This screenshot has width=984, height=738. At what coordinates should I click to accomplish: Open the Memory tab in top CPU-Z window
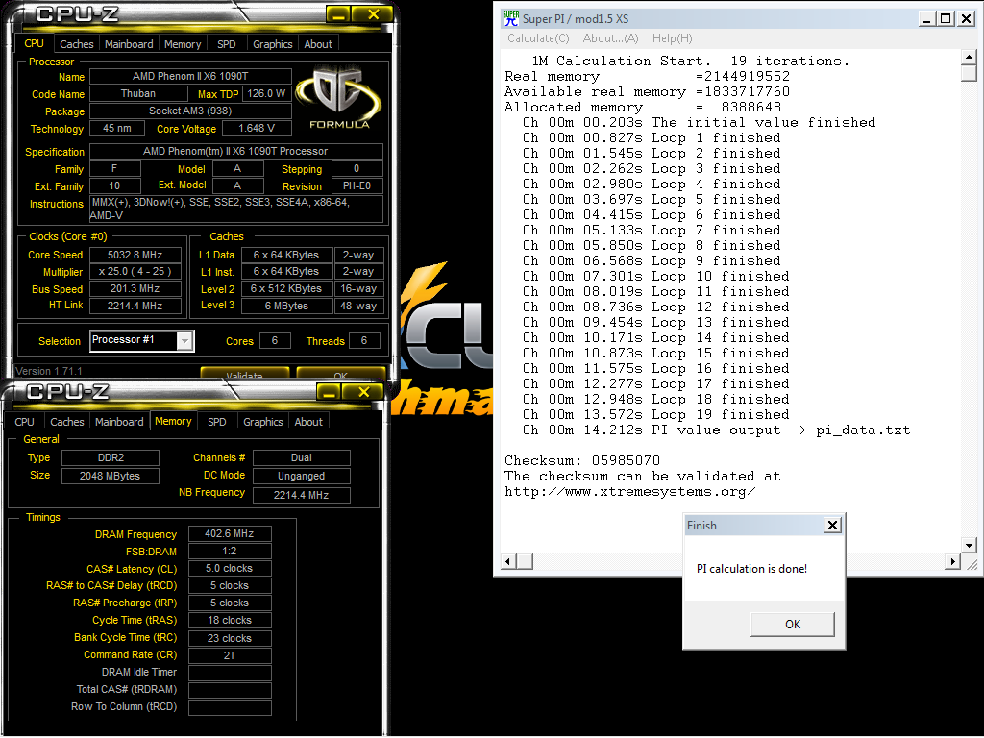[183, 44]
